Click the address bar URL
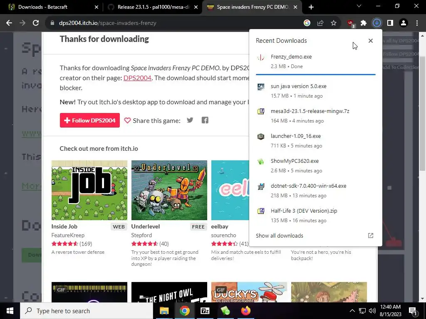Screen dimensions: 426x319 click(108, 23)
